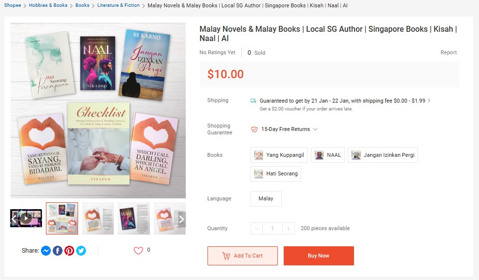Click the heart favorite icon

tap(138, 251)
